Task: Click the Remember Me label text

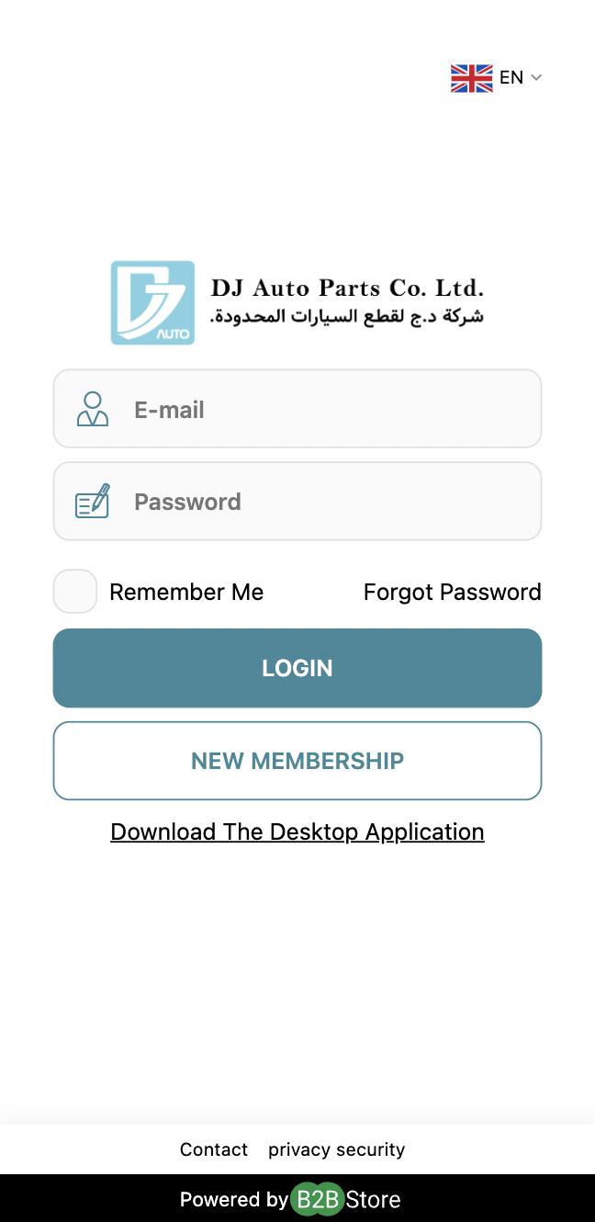Action: tap(186, 592)
